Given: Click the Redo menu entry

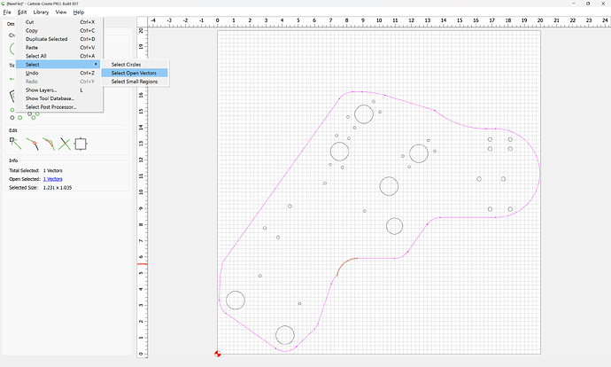Looking at the screenshot, I should [x=59, y=82].
